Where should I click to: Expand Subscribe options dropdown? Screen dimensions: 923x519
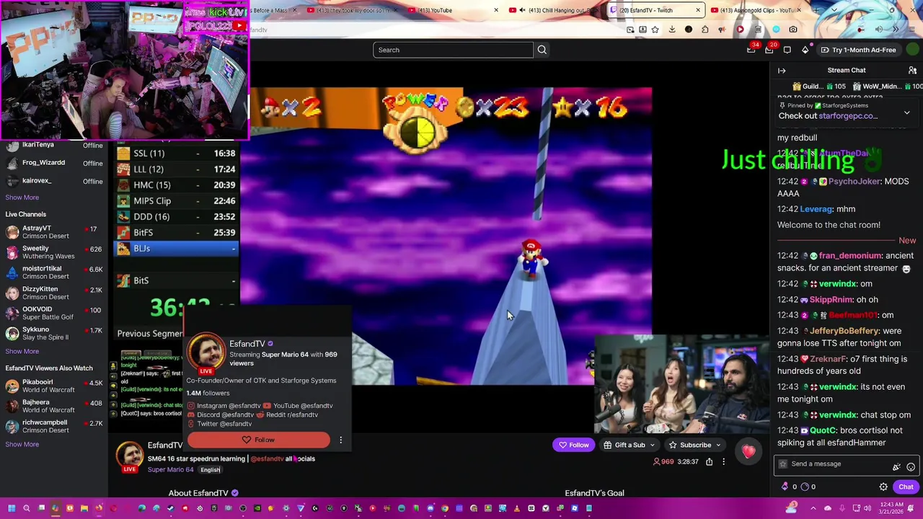coord(717,445)
